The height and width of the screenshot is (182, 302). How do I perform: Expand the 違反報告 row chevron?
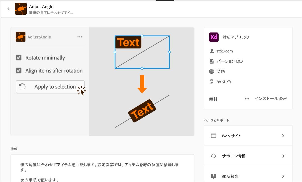point(283,176)
